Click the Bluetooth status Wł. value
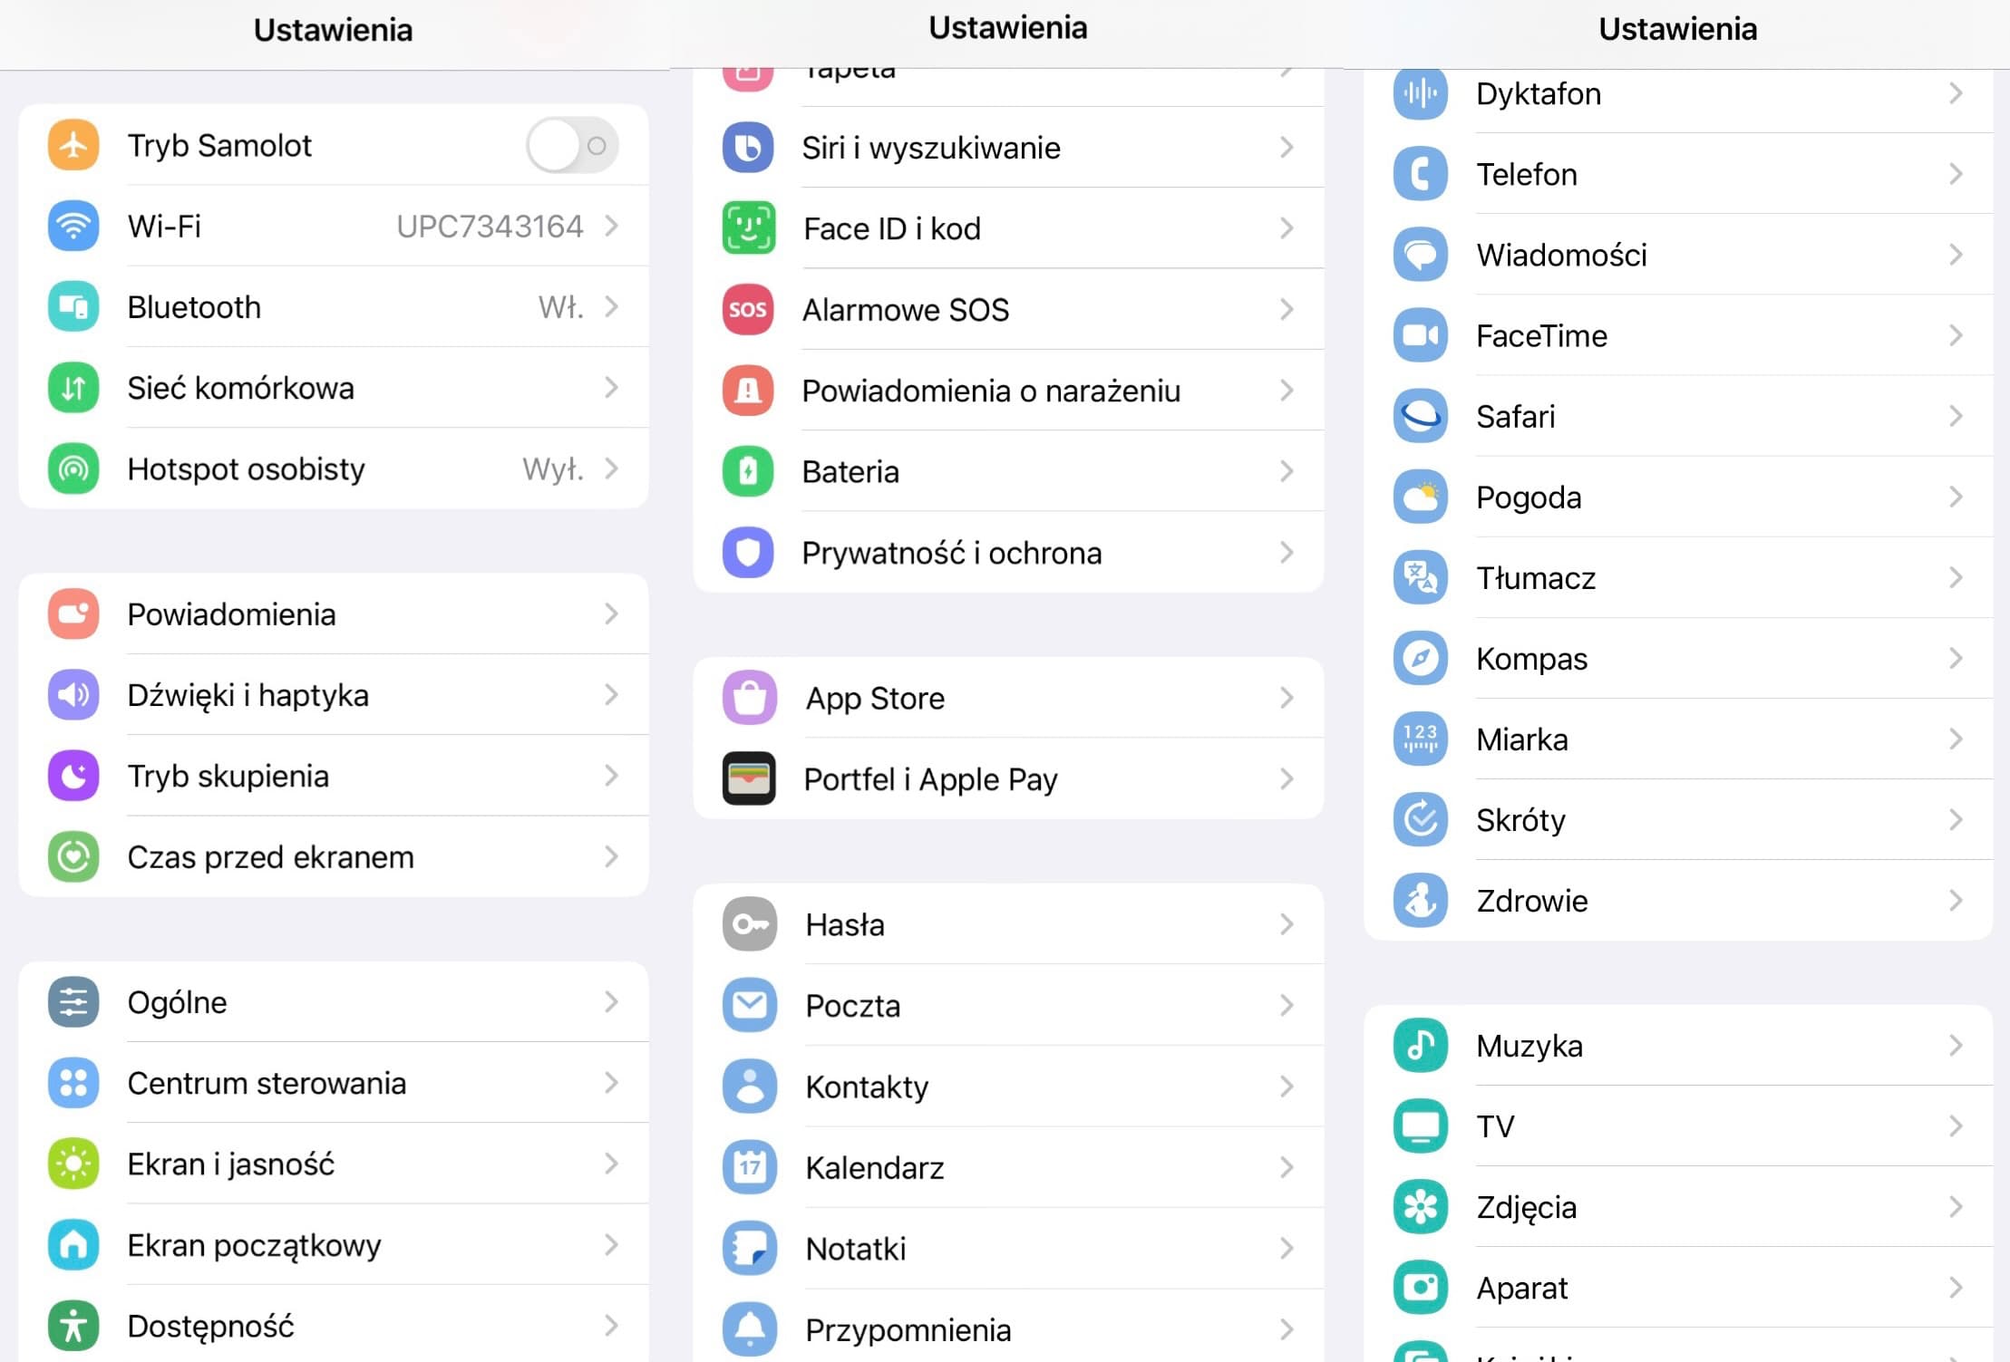 [560, 307]
